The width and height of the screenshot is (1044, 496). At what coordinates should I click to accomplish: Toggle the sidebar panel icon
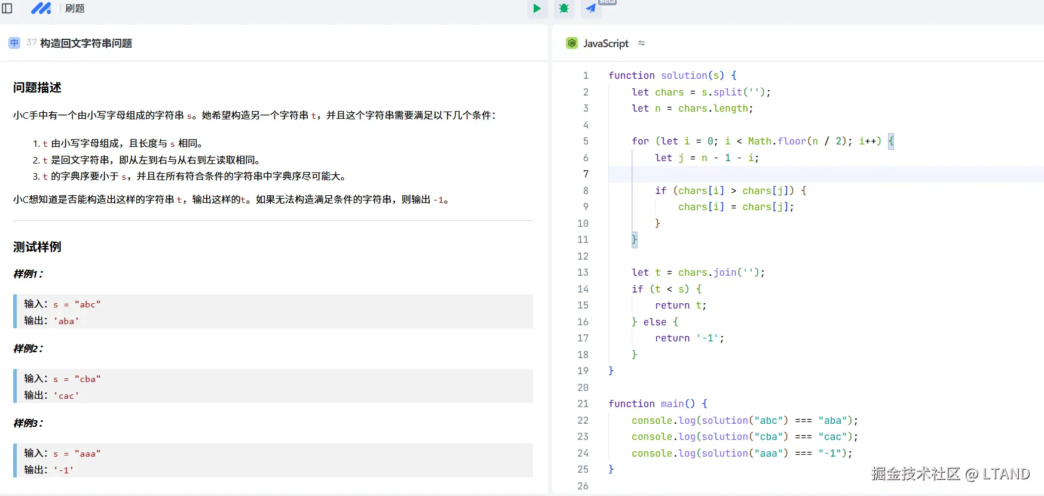tap(8, 8)
